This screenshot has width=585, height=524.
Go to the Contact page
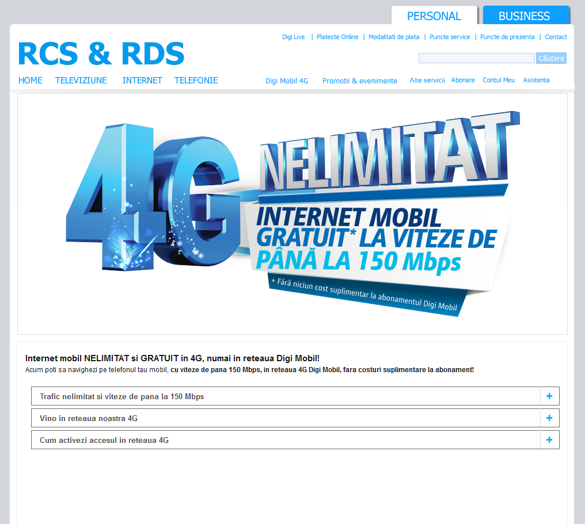point(556,37)
